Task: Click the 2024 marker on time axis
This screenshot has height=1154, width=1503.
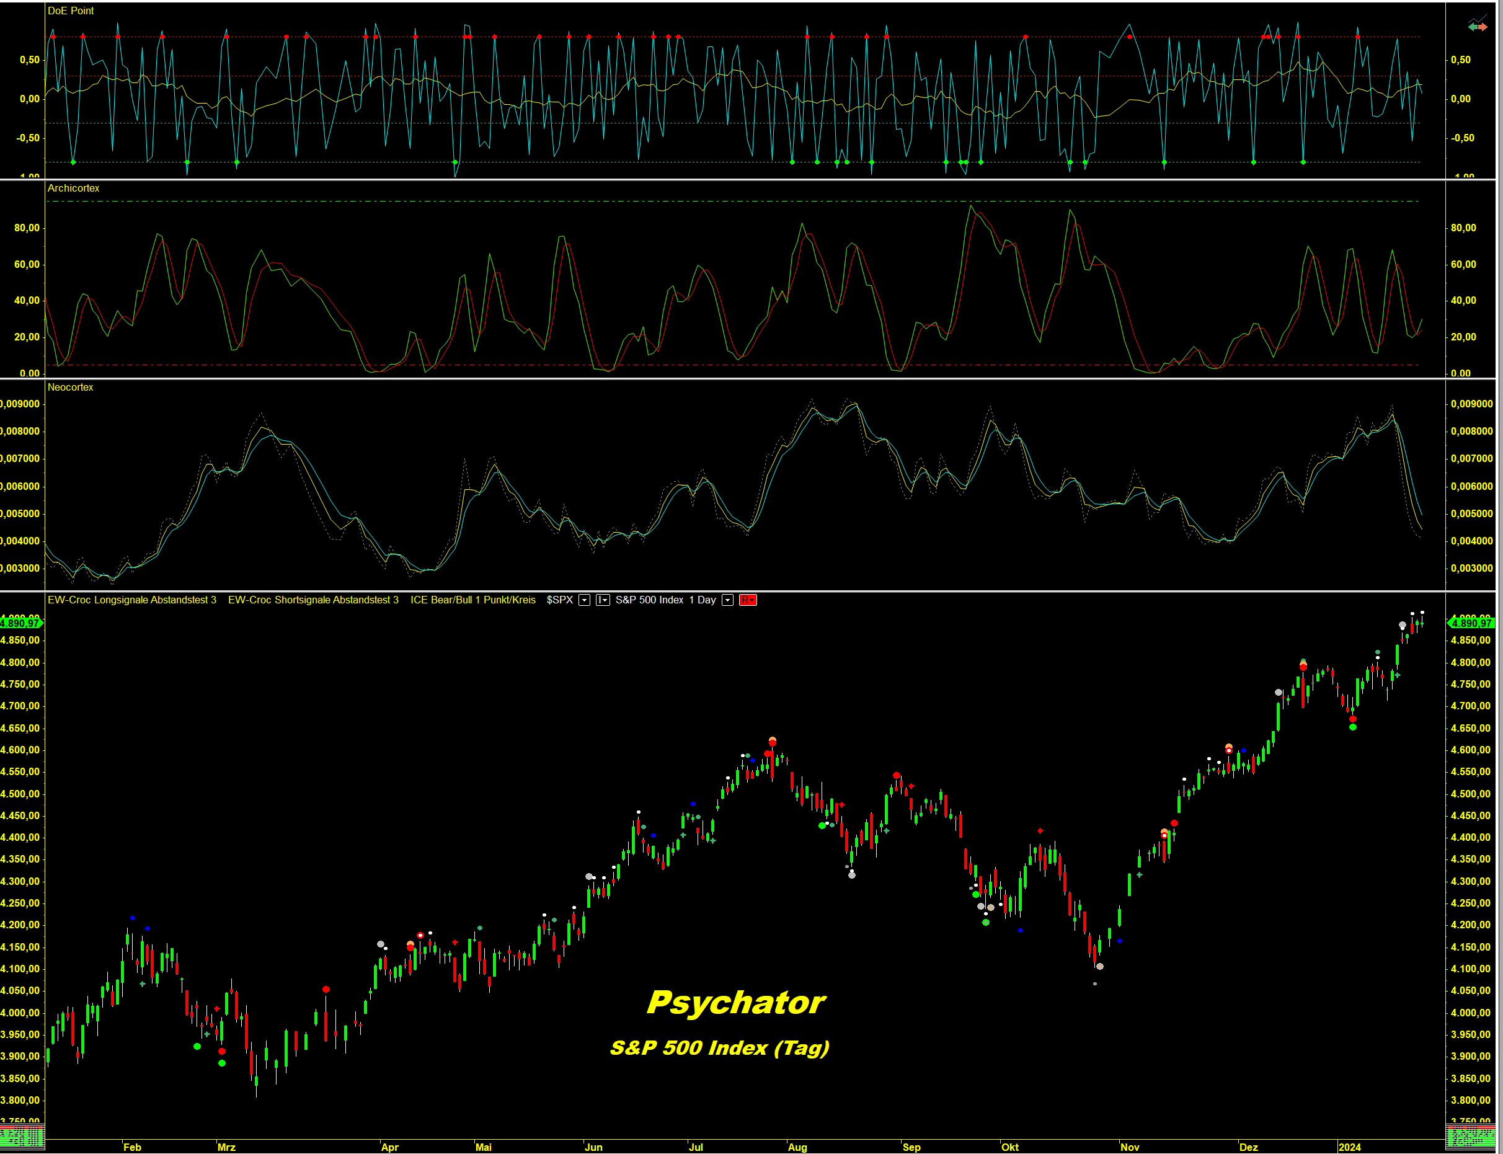Action: (1349, 1147)
